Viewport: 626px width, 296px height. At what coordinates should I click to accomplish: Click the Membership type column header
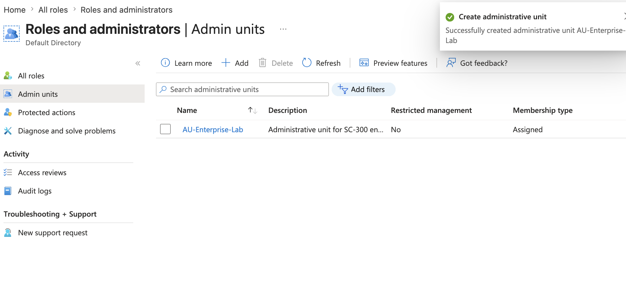543,110
